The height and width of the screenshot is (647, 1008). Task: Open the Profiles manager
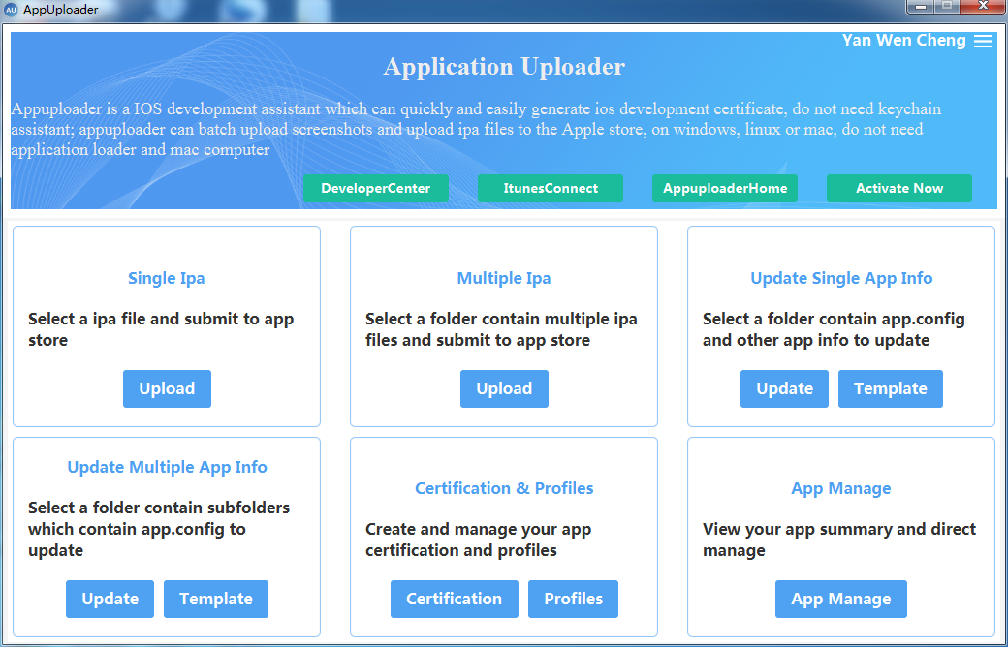coord(573,599)
